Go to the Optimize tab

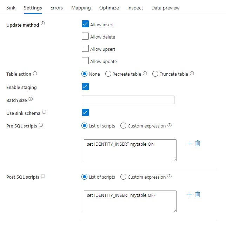(109, 8)
